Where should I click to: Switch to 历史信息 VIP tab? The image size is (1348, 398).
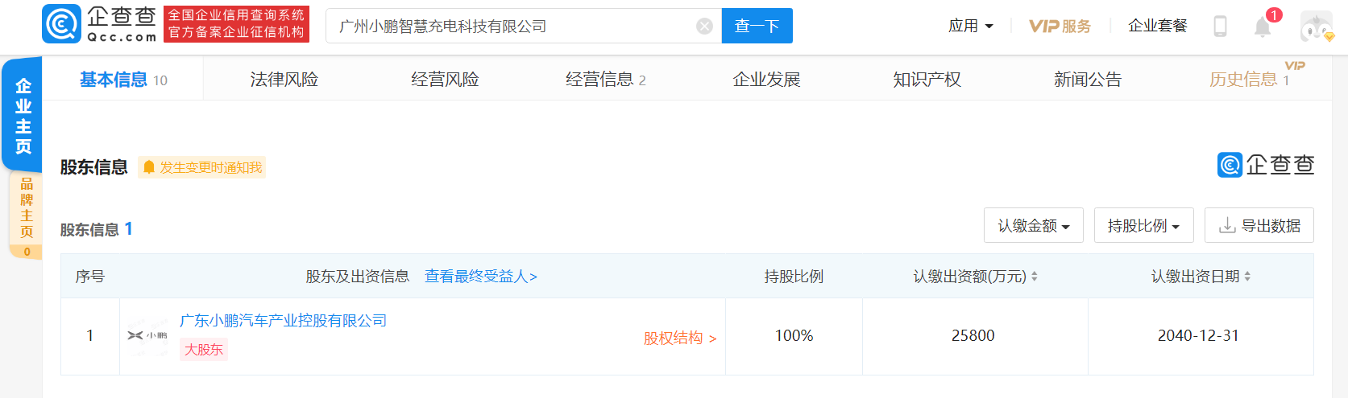click(x=1249, y=80)
